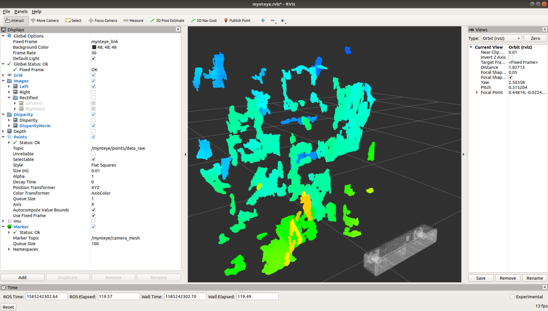The width and height of the screenshot is (548, 311).
Task: Uncheck the Selectable checkbox
Action: coord(94,159)
